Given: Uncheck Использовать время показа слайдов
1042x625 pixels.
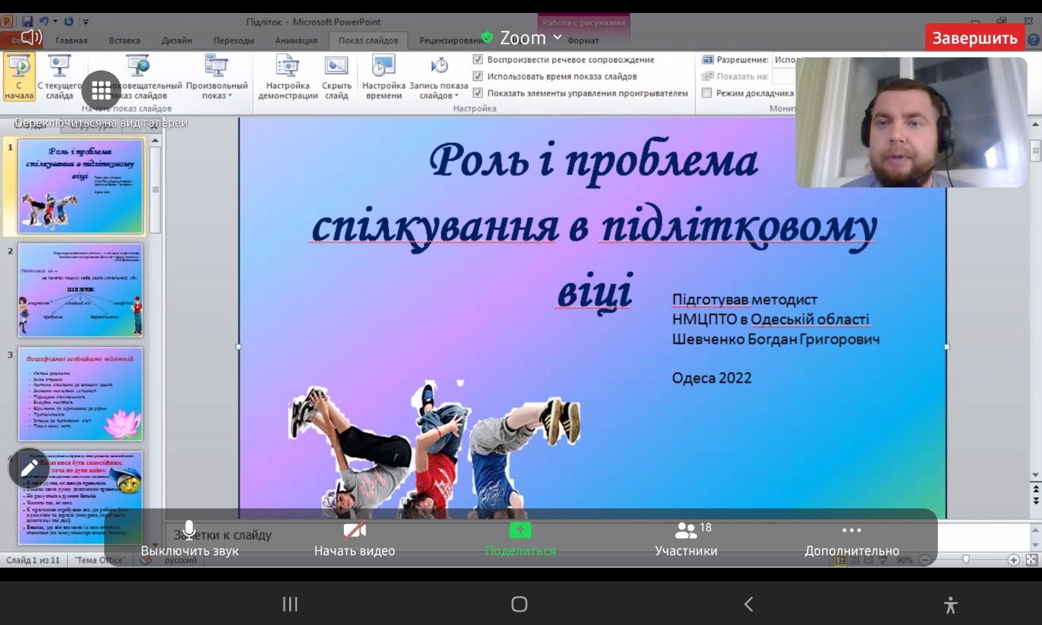Looking at the screenshot, I should 478,76.
